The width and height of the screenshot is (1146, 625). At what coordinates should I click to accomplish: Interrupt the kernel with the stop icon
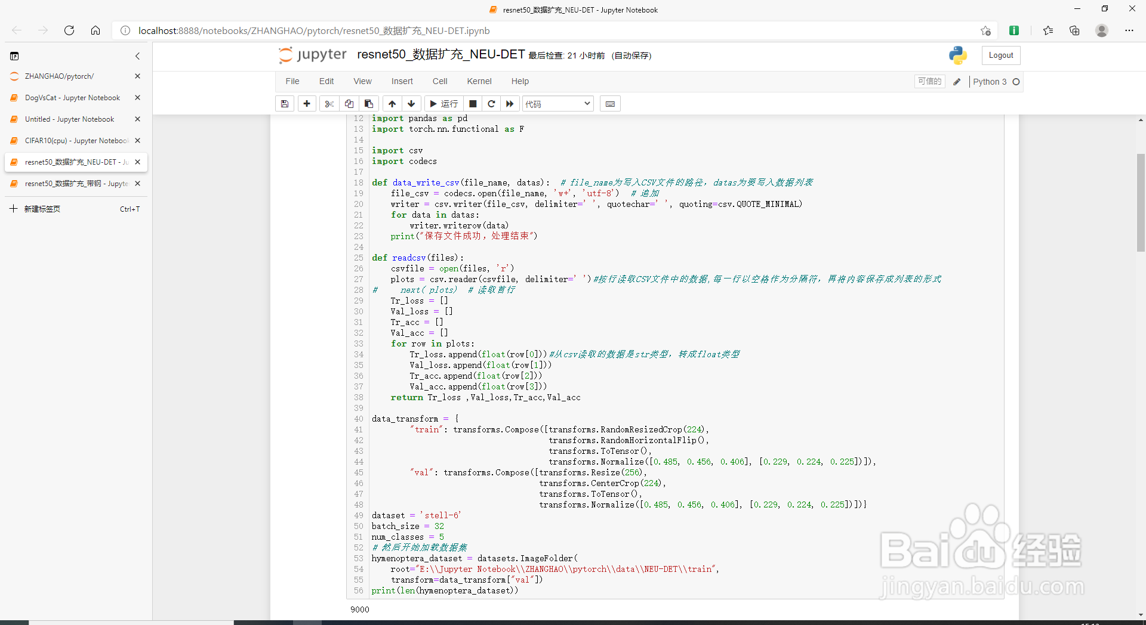(x=473, y=104)
